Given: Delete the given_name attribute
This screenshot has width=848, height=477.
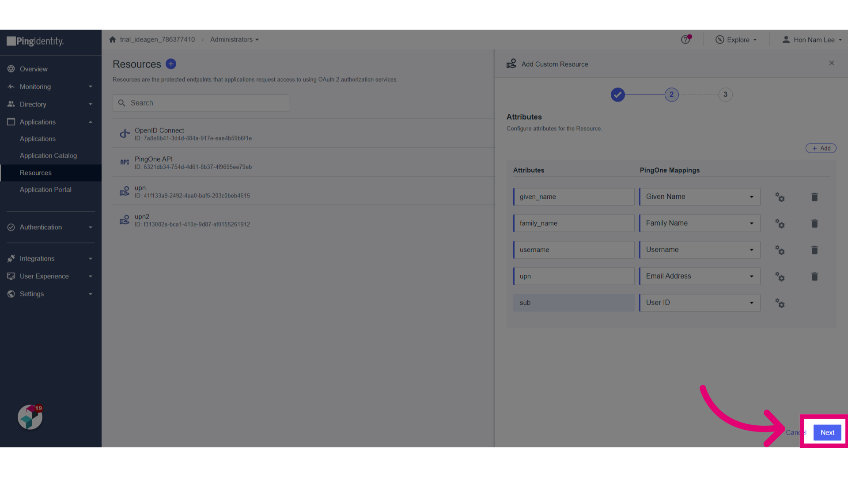Looking at the screenshot, I should pyautogui.click(x=814, y=197).
